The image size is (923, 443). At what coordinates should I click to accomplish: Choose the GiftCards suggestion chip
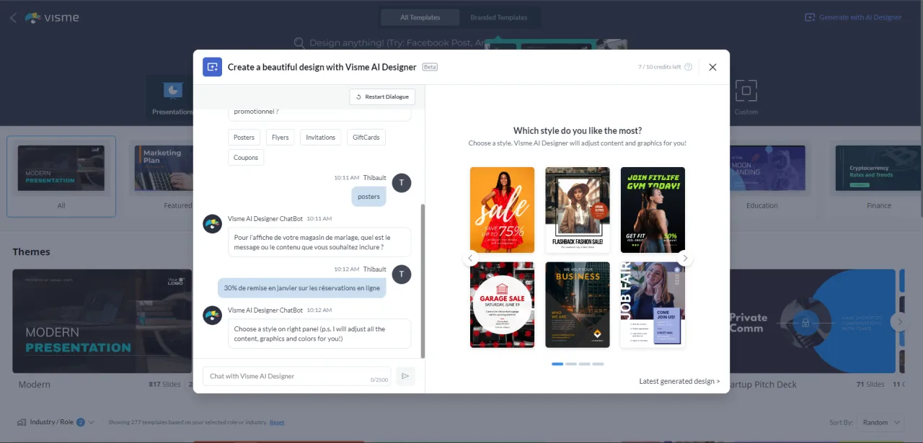366,137
